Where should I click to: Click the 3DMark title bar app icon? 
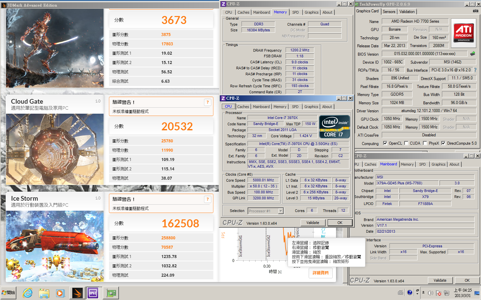tap(4, 5)
